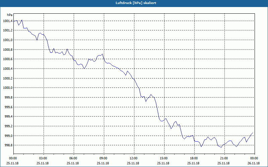Click the 03:00 time axis label

coord(43,158)
